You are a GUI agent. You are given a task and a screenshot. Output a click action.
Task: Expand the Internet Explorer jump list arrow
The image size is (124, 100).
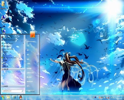coord(23,43)
